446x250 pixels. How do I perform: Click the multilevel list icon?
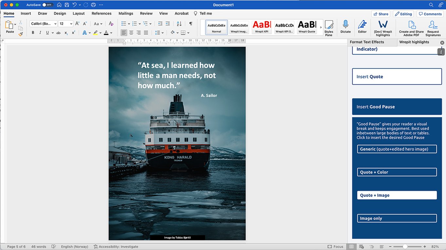[145, 24]
